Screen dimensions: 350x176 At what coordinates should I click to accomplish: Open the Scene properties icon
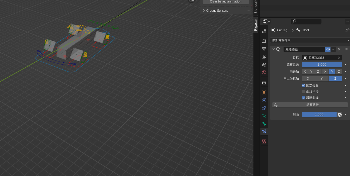point(264,65)
